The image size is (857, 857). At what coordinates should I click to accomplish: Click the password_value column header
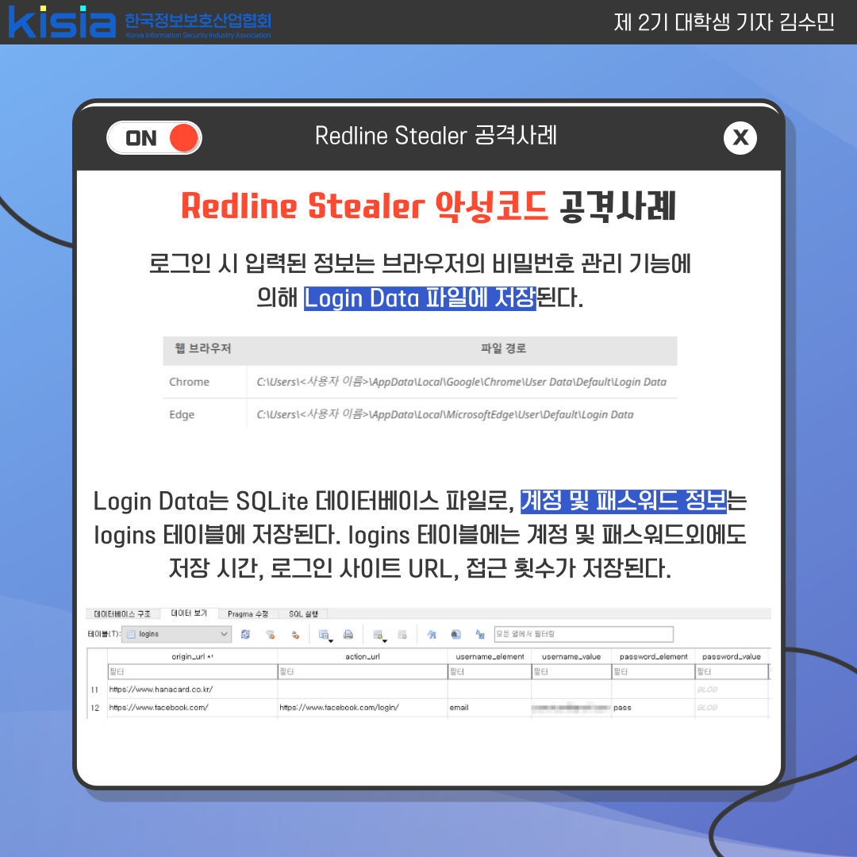732,656
